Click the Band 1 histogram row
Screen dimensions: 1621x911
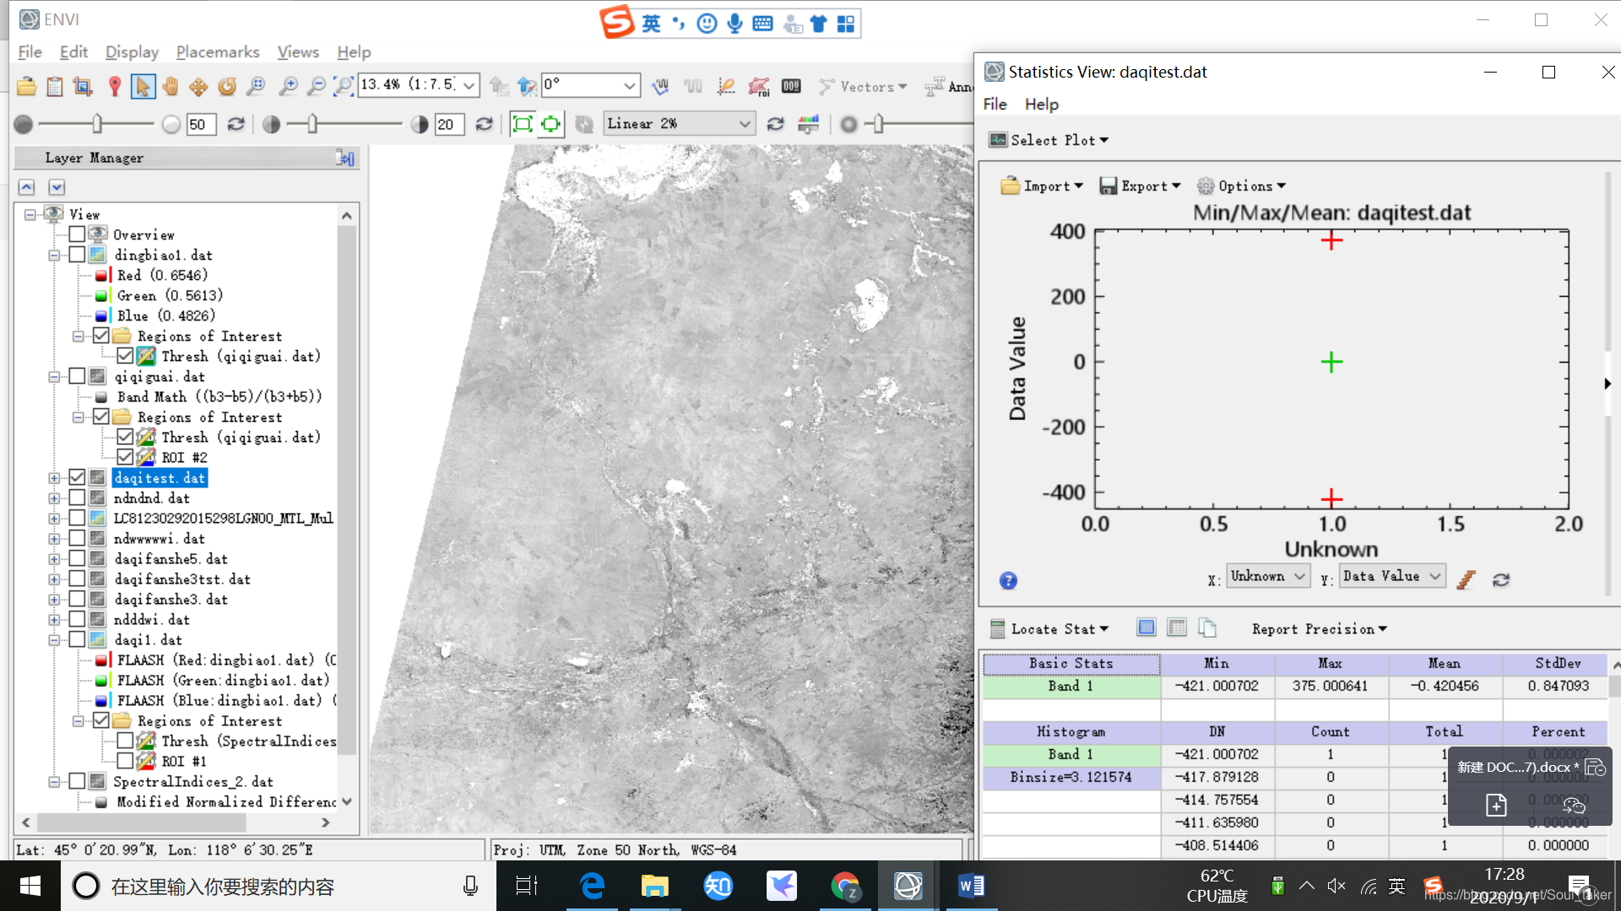pyautogui.click(x=1069, y=753)
